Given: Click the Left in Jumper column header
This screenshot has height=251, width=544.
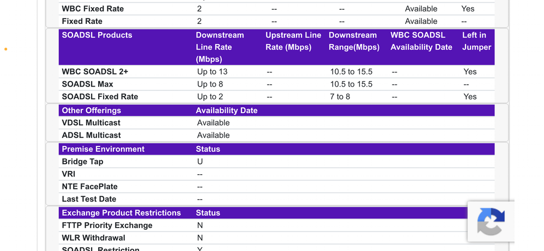Looking at the screenshot, I should [476, 41].
